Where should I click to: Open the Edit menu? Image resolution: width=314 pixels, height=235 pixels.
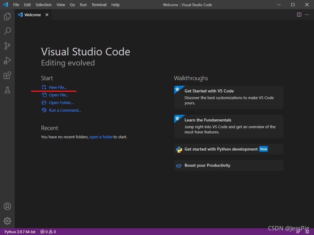[x=27, y=5]
